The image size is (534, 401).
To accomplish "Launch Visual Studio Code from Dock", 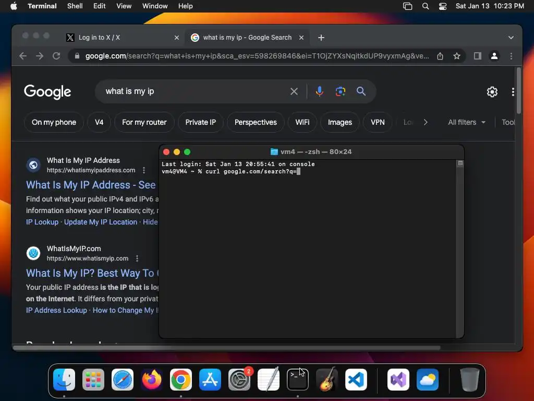I will [356, 380].
